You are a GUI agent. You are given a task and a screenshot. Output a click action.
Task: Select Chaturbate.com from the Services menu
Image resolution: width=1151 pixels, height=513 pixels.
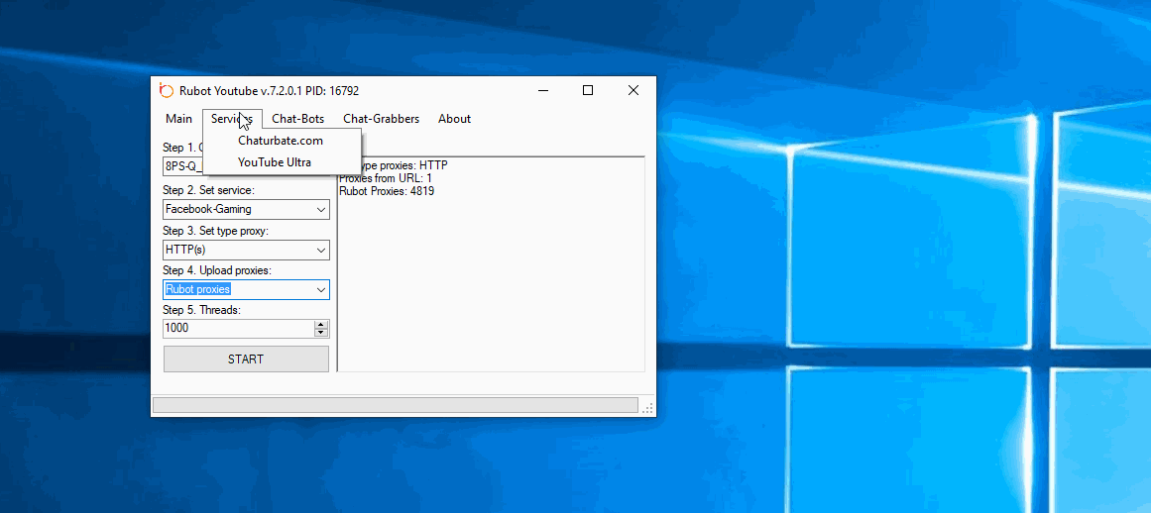pyautogui.click(x=281, y=141)
